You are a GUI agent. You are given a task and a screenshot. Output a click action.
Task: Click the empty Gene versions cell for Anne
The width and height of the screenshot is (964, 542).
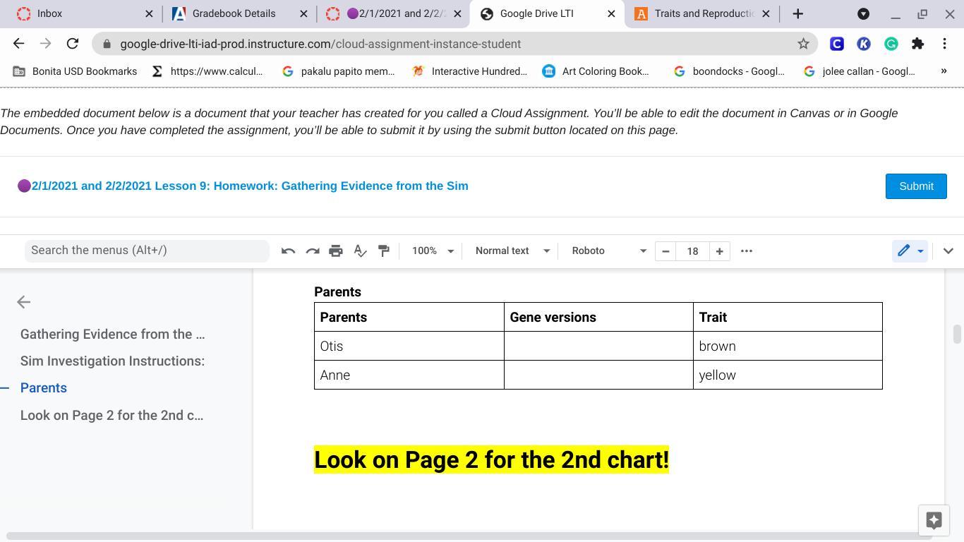598,375
